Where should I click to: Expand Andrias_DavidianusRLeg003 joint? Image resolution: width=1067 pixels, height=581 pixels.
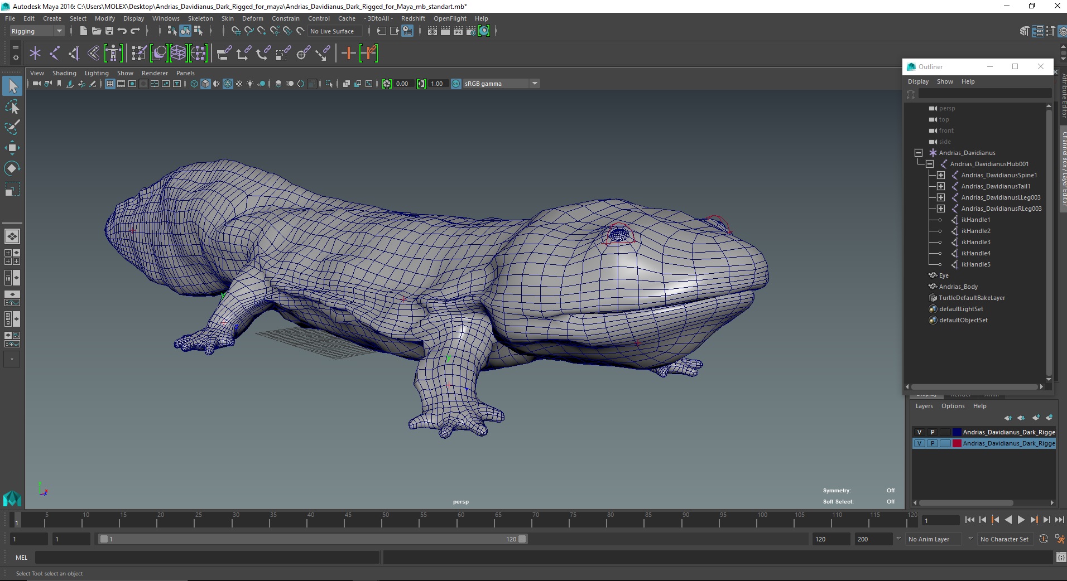[x=941, y=209]
